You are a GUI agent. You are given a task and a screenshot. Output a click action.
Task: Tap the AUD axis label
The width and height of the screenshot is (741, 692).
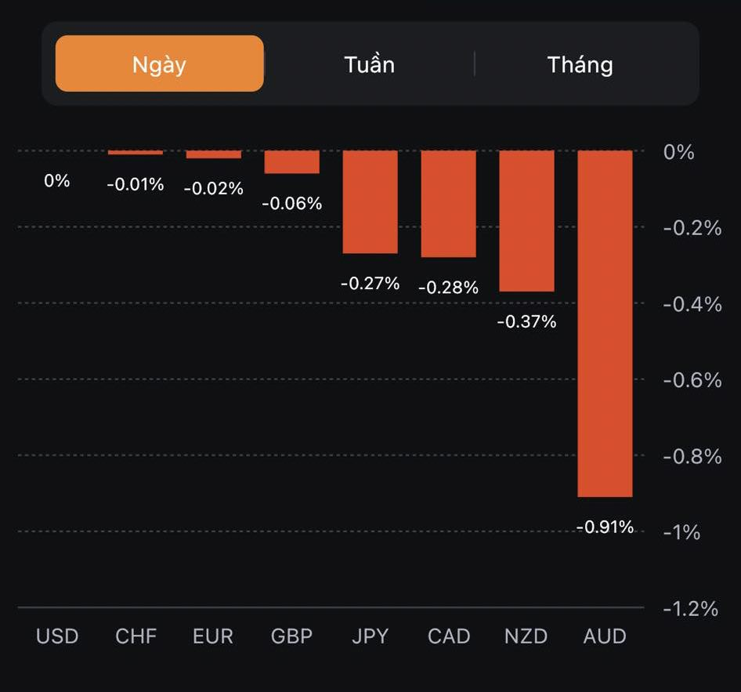coord(605,636)
